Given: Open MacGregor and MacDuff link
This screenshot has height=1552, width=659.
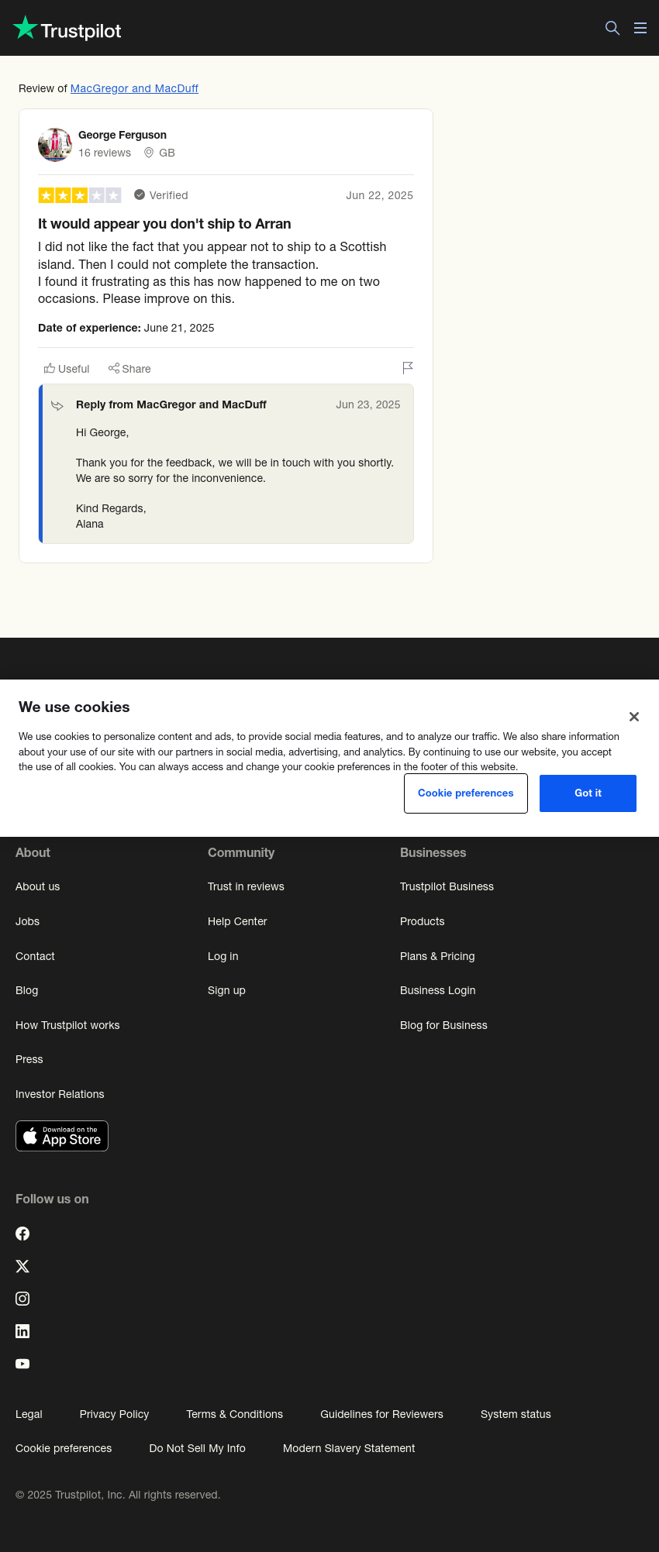Looking at the screenshot, I should (x=134, y=88).
